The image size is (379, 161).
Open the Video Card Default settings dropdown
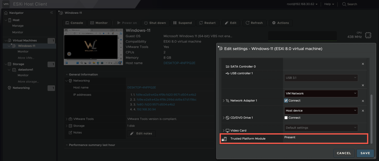(321, 128)
